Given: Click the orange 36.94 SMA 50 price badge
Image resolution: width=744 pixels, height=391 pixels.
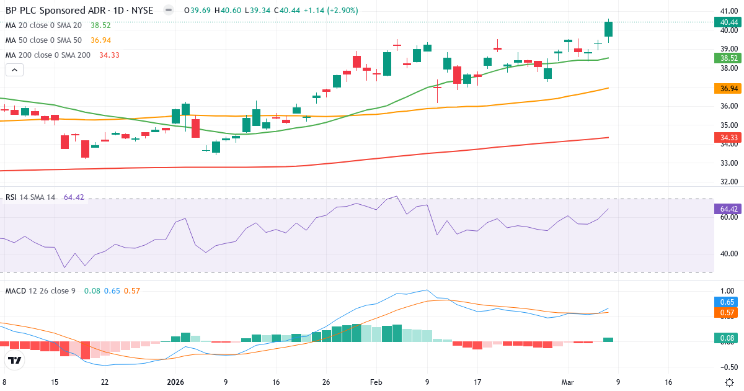Looking at the screenshot, I should pyautogui.click(x=729, y=88).
